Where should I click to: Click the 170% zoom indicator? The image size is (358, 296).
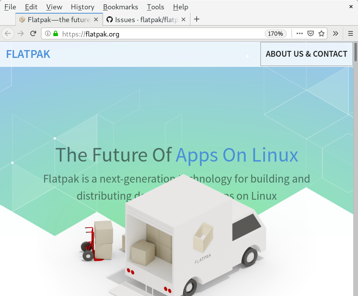(276, 33)
